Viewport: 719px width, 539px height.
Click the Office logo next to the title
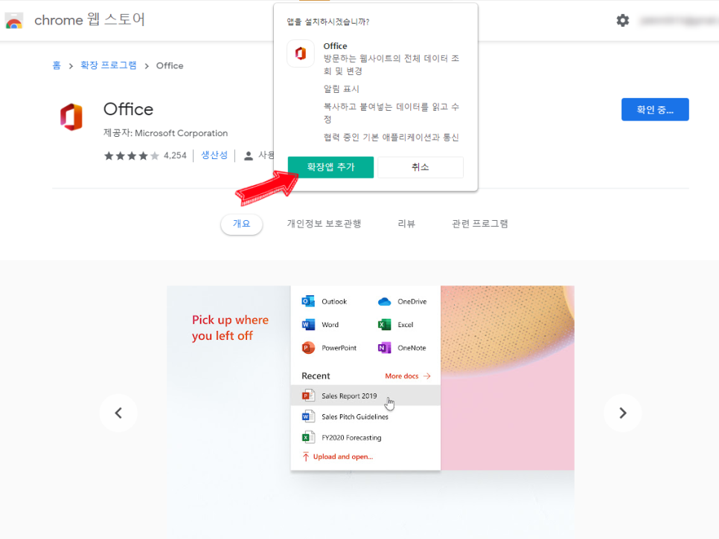[x=72, y=116]
